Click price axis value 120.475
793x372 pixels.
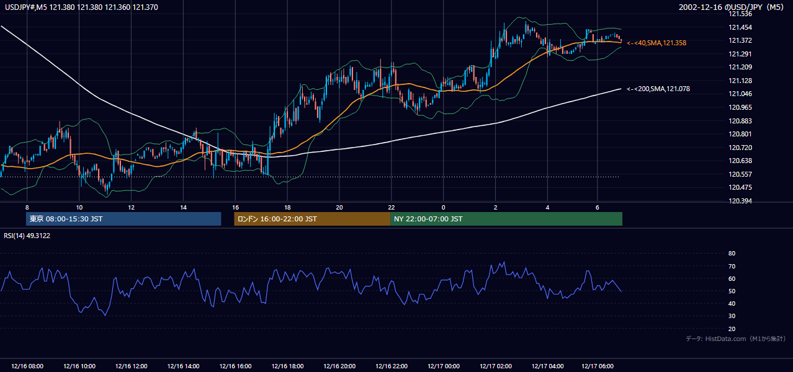(740, 187)
